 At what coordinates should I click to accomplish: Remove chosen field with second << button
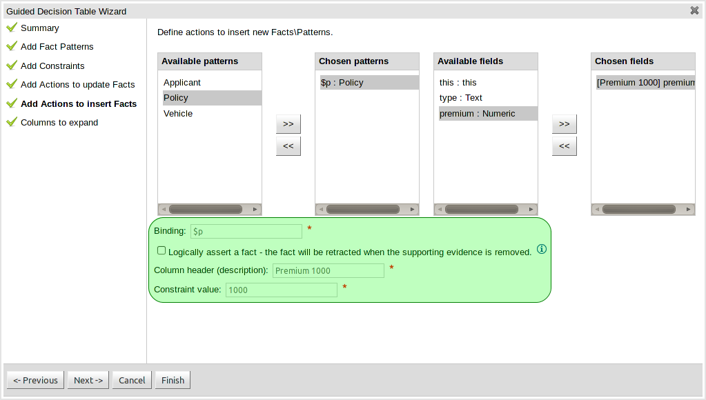(564, 146)
